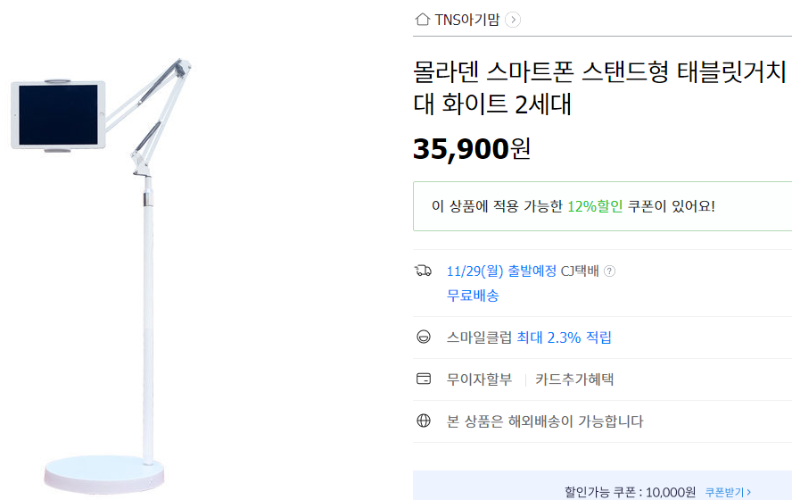Expand the 쿠폰받기 arrow chevron

click(749, 492)
